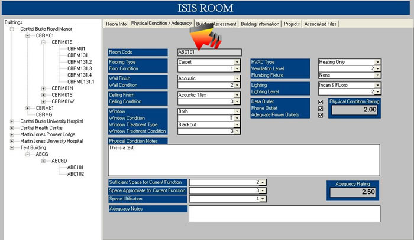
Task: Expand the Central Health Centre node
Action: click(12, 128)
